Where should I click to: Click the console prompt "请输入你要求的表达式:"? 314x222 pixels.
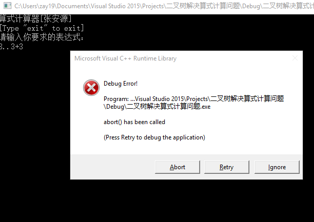42,37
